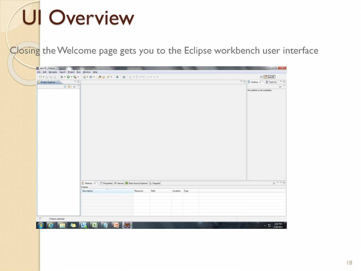Toggle Link with Editor in Project Explorer
The height and width of the screenshot is (271, 361).
(x=69, y=86)
